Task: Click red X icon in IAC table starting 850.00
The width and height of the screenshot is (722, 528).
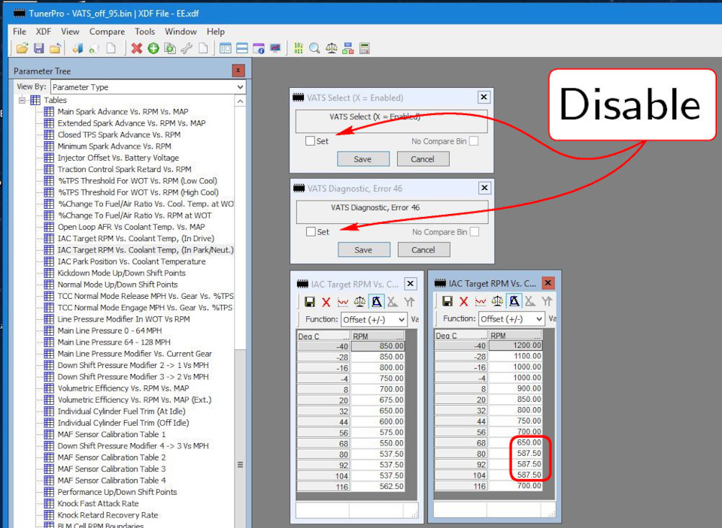Action: point(326,302)
